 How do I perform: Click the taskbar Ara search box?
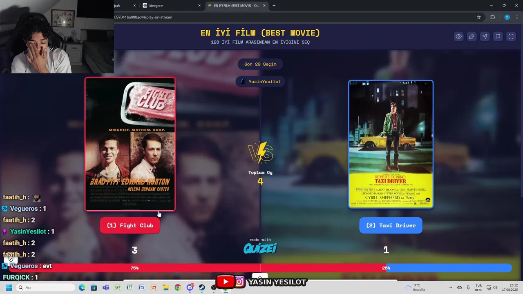[46, 287]
